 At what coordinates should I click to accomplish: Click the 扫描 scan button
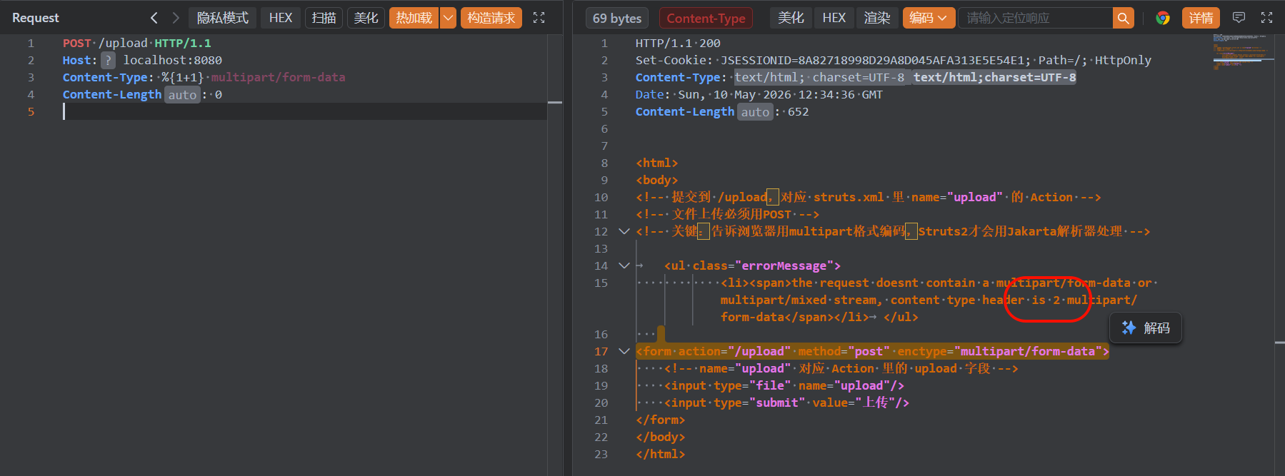click(324, 18)
